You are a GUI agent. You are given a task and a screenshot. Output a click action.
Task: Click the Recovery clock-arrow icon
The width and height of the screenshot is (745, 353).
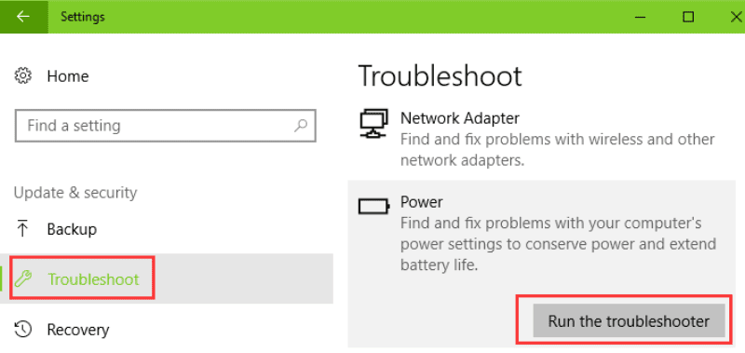pyautogui.click(x=22, y=329)
